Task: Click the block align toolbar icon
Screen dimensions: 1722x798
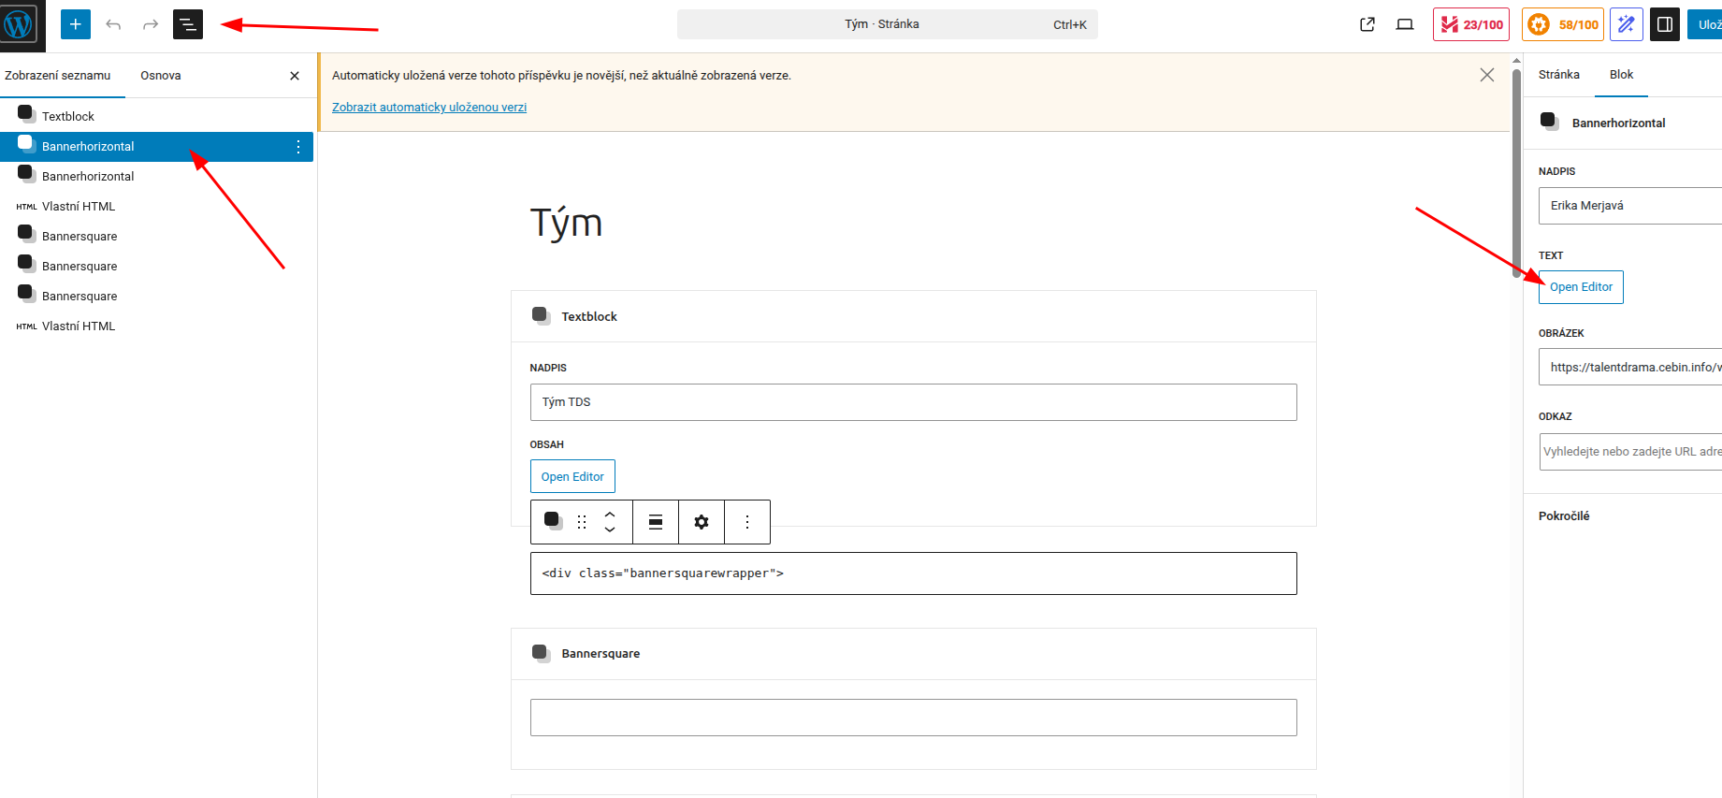Action: pyautogui.click(x=656, y=522)
